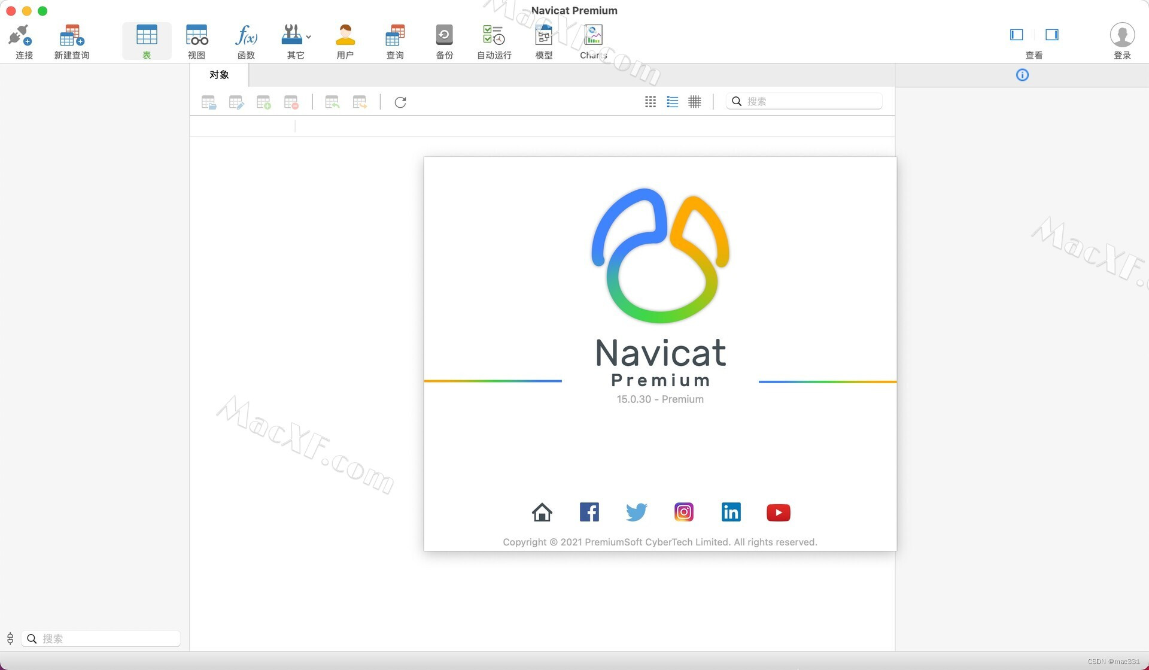Switch to 视图 (View) tab

click(x=196, y=40)
